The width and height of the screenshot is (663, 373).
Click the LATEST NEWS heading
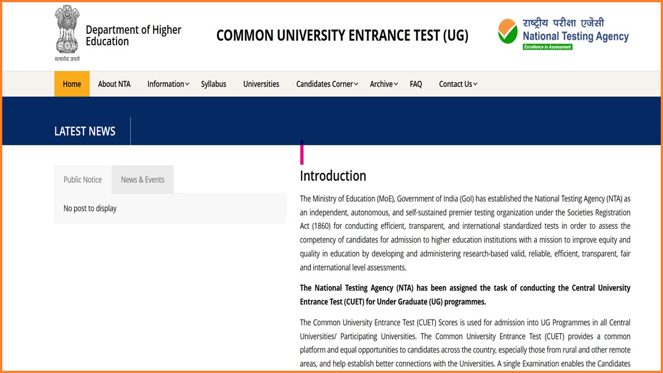[85, 131]
